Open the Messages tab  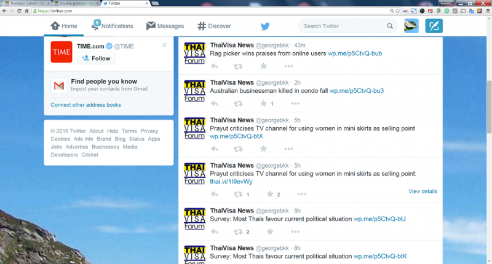pyautogui.click(x=165, y=26)
